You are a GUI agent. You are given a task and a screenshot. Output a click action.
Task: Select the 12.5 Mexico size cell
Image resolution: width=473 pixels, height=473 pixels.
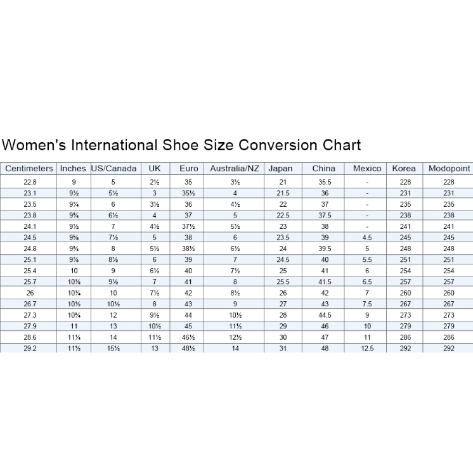point(367,348)
